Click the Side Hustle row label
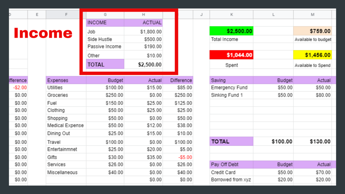Screen dimensions: 345x194 (x=99, y=39)
